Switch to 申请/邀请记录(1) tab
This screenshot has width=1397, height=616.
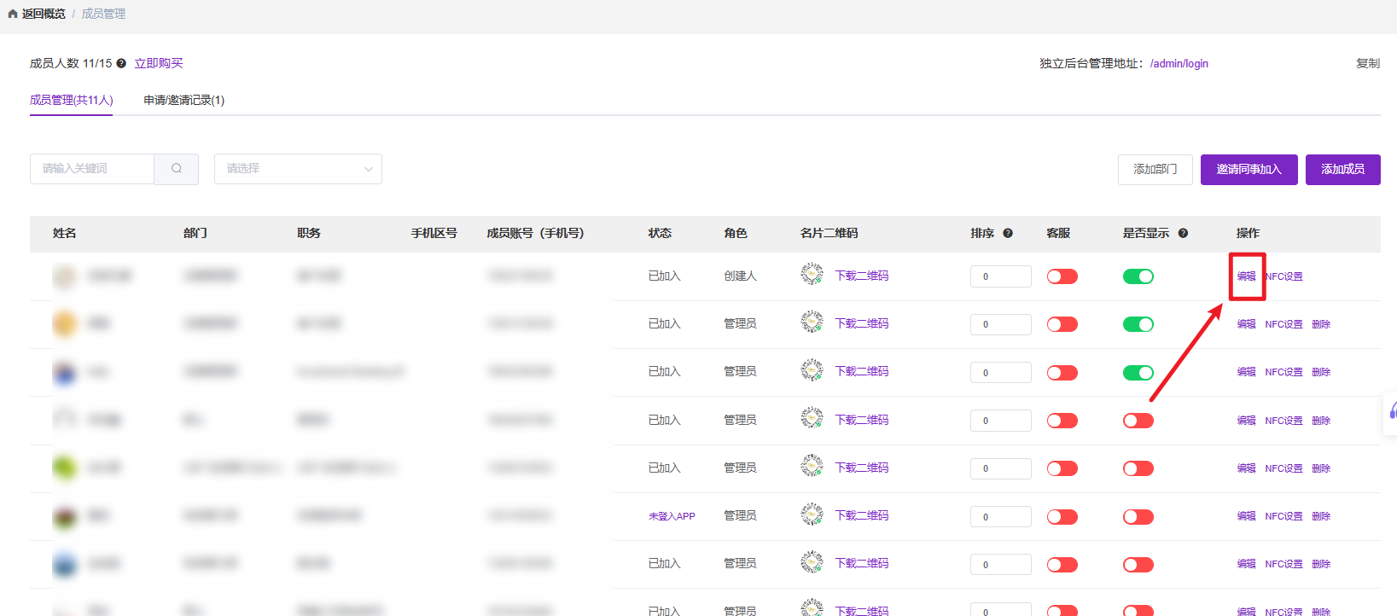184,100
